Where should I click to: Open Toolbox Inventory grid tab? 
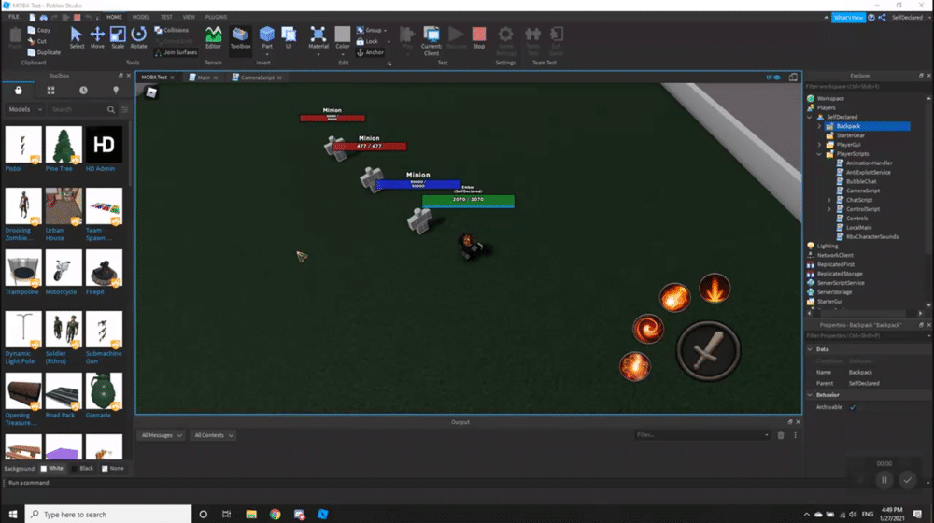50,90
